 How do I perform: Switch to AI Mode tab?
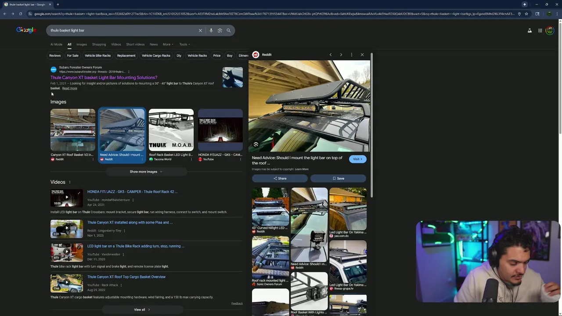click(56, 44)
